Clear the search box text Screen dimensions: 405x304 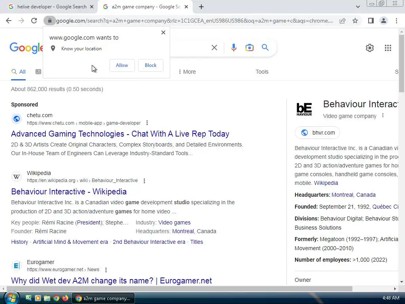(214, 47)
